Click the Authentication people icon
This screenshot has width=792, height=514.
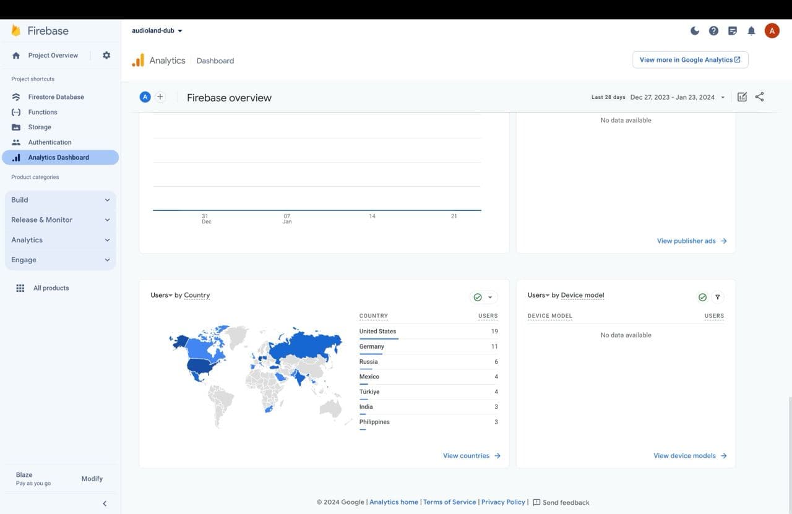pyautogui.click(x=16, y=142)
